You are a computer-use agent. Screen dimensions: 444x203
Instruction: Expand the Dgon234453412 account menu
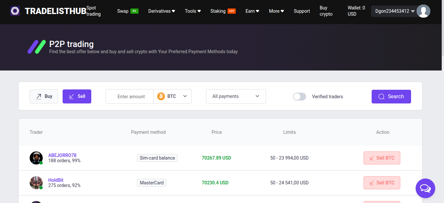pos(395,11)
